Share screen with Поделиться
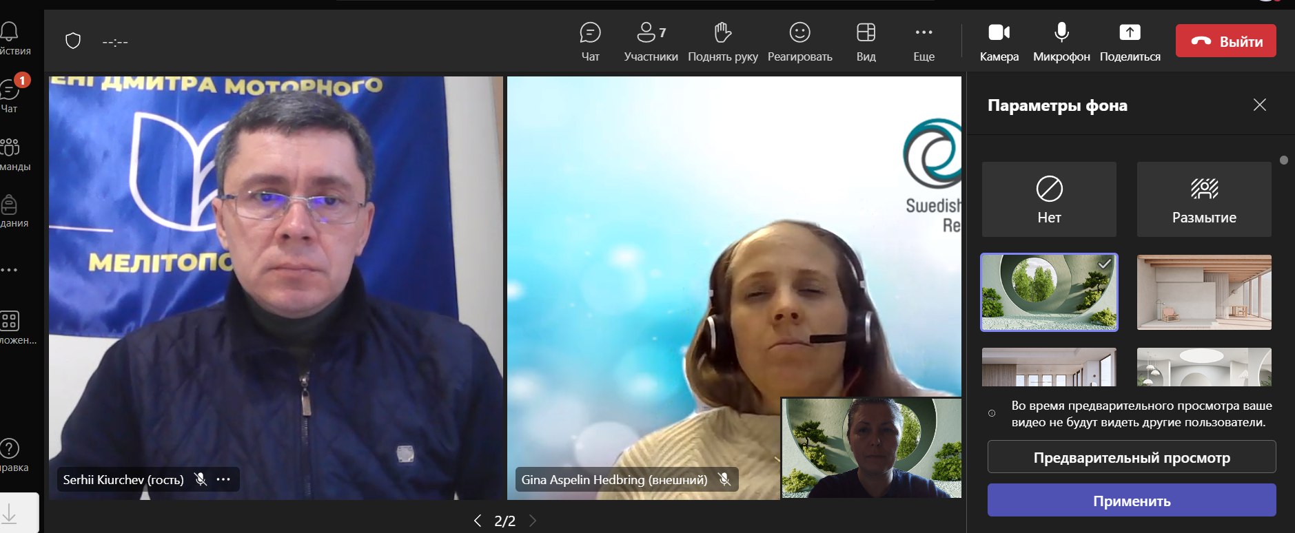 pyautogui.click(x=1130, y=41)
